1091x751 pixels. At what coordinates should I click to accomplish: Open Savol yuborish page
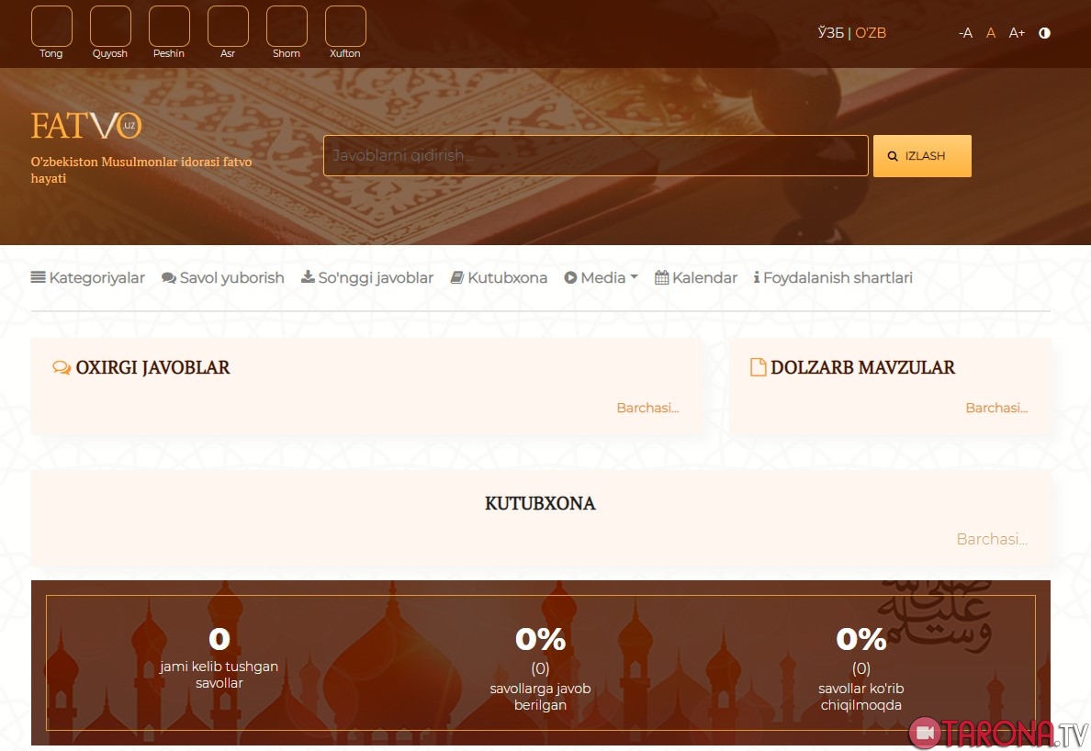click(223, 277)
